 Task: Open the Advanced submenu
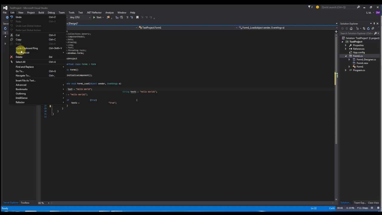(37, 85)
